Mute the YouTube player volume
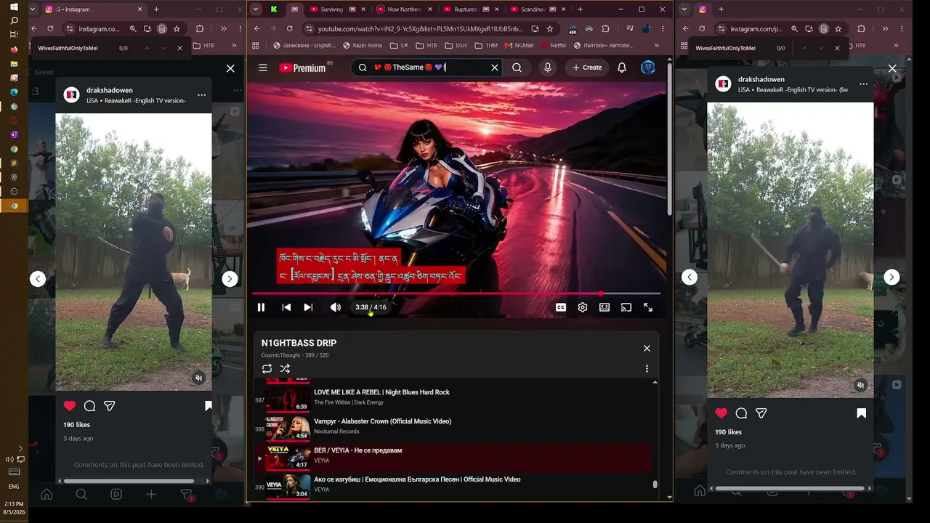 click(x=336, y=307)
